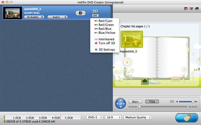Click 4speedddd_0 label under chapter thumbnail
The image size is (201, 125).
(128, 51)
